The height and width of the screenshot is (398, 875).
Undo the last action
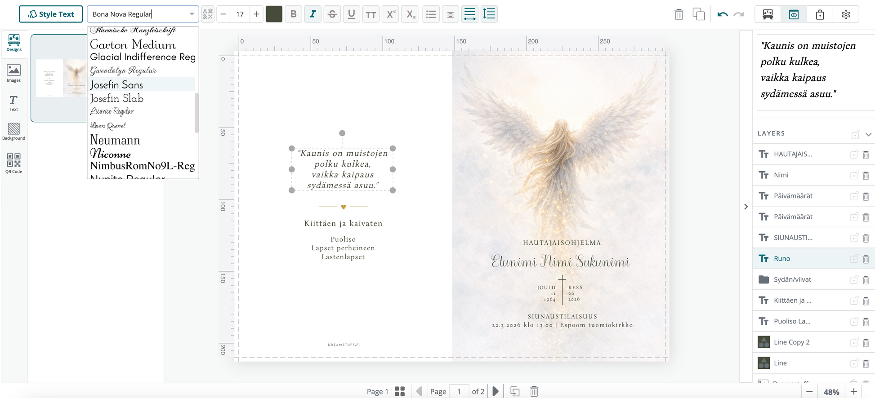723,14
